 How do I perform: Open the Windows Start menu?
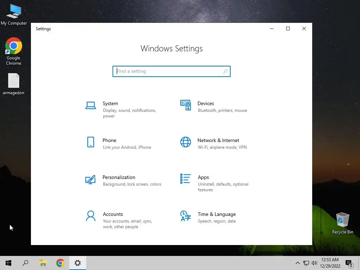[x=8, y=263]
